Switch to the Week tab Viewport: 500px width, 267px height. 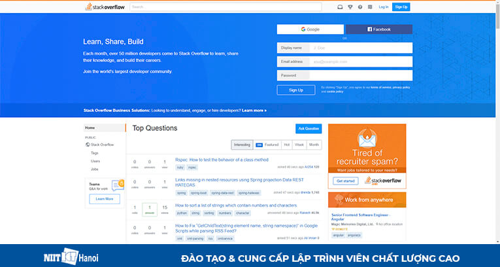pos(299,145)
